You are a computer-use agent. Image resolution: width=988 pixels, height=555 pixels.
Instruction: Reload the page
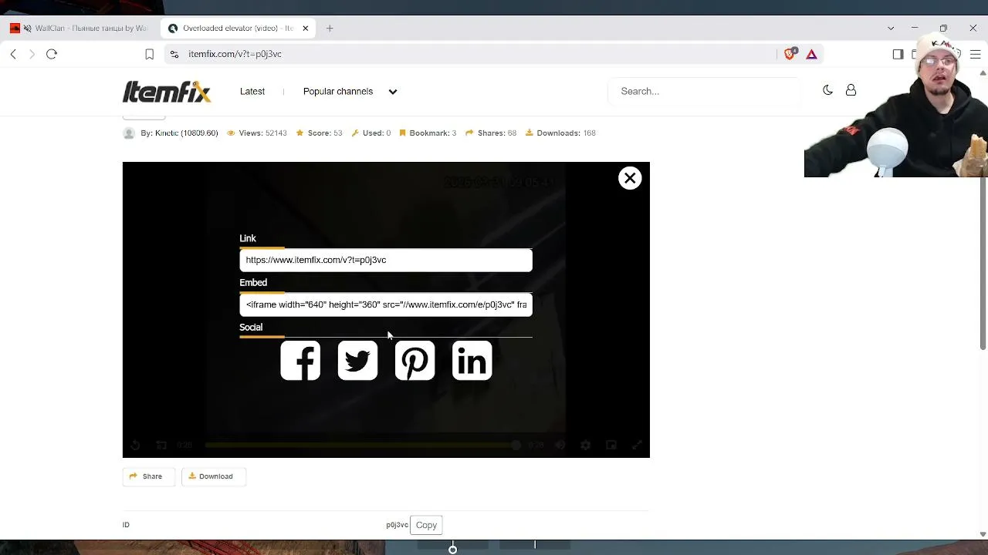[x=52, y=54]
